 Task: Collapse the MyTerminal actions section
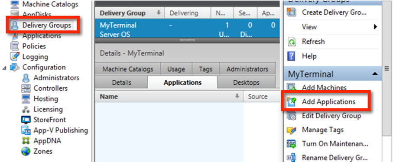(x=375, y=74)
